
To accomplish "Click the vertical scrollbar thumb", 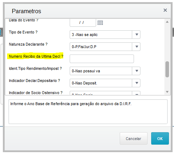I will click(x=167, y=69).
